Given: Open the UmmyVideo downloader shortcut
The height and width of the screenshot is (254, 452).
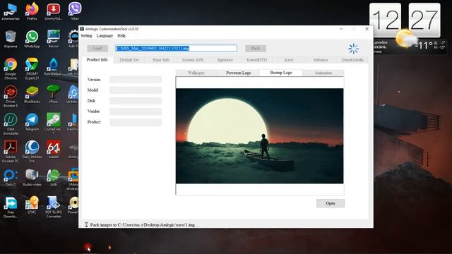Looking at the screenshot, I should click(x=54, y=11).
